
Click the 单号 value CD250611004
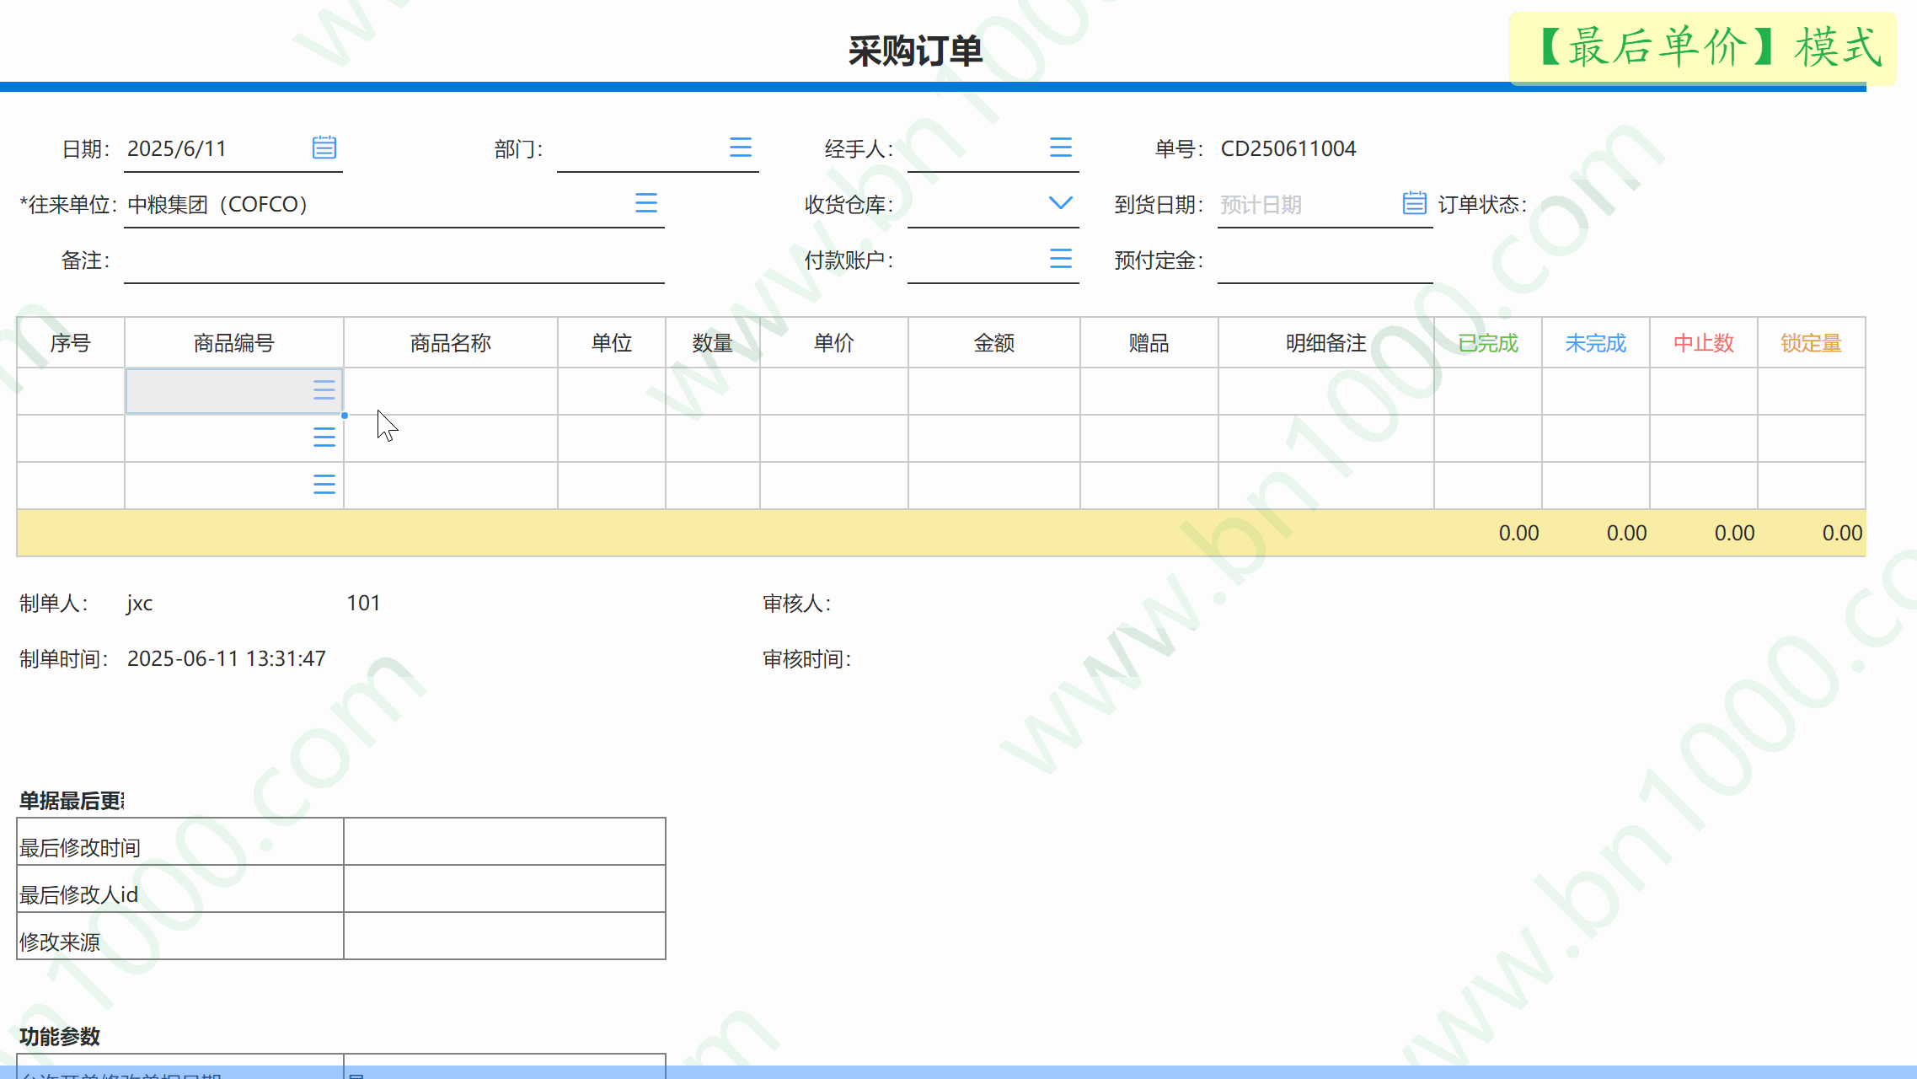1288,149
